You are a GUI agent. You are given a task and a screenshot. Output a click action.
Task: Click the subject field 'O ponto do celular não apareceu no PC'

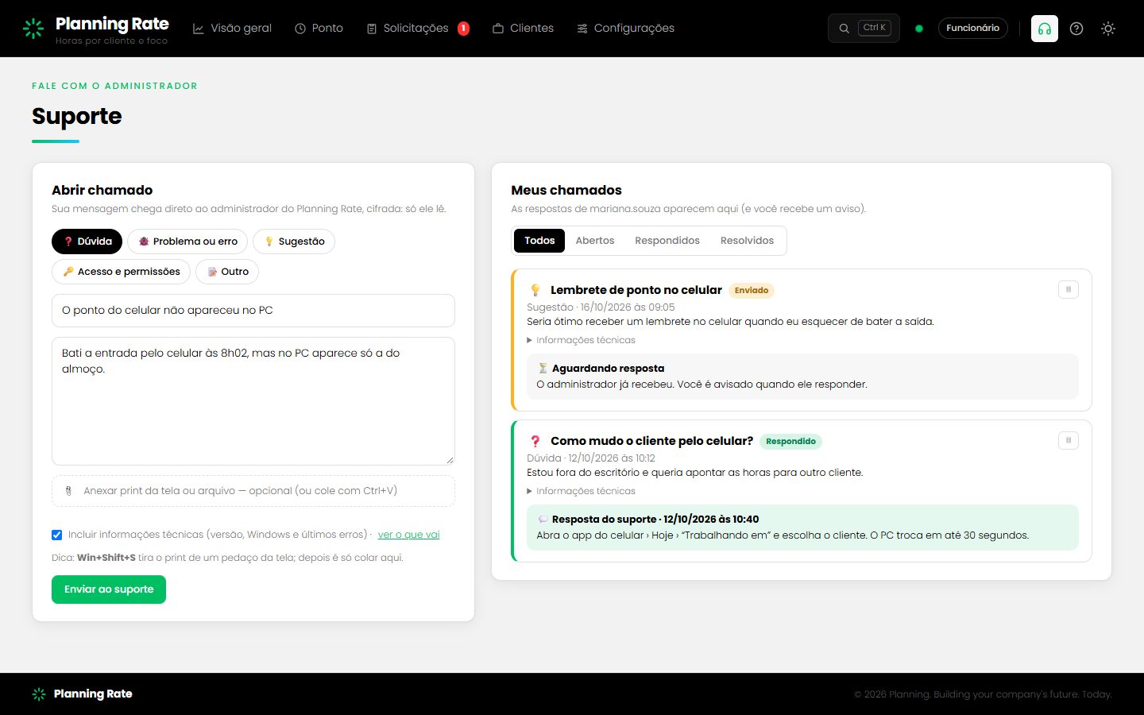click(x=253, y=311)
